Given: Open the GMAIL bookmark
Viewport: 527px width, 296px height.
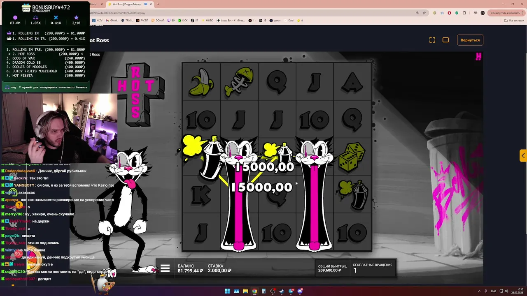Looking at the screenshot, I should pos(111,20).
